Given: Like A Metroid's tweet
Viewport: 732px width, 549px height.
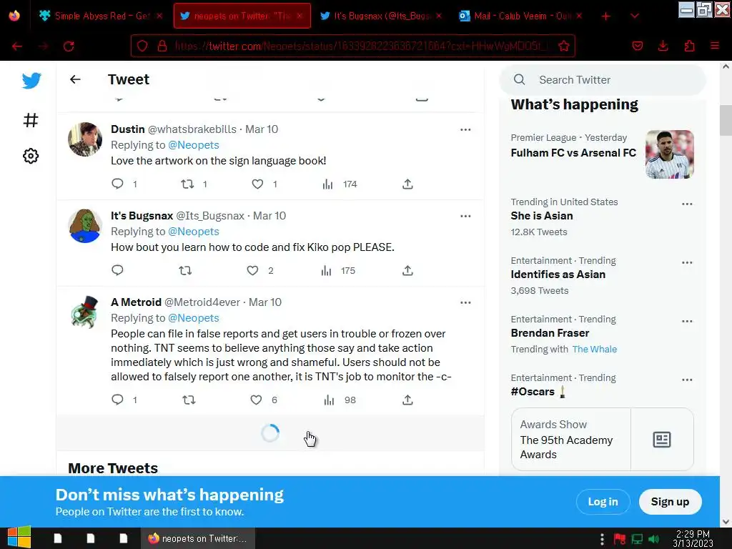Looking at the screenshot, I should click(x=256, y=400).
